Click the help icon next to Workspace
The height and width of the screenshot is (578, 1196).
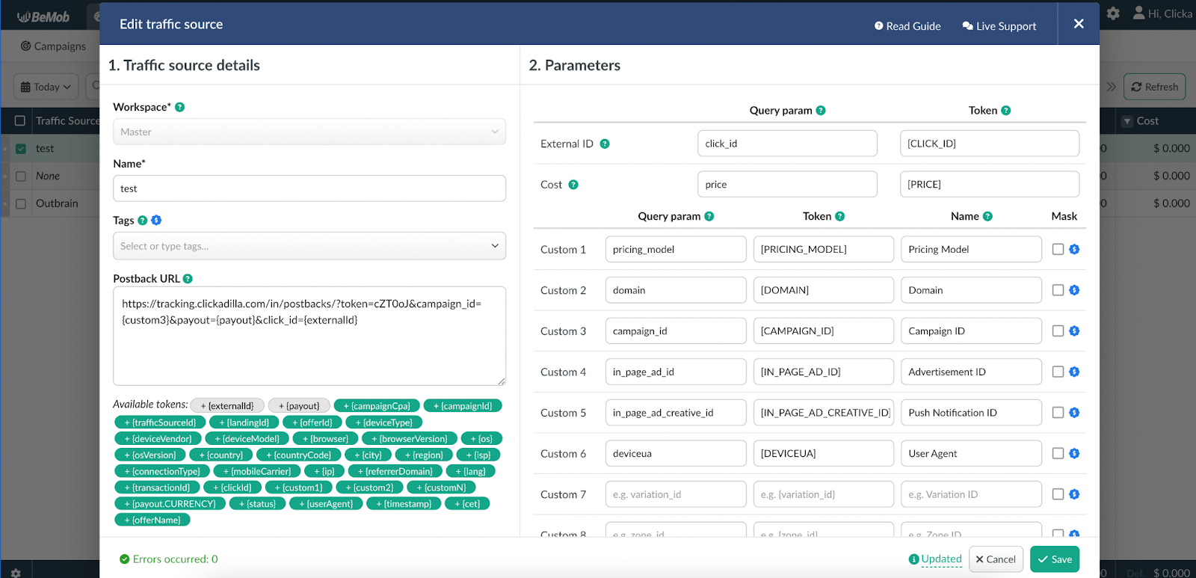(179, 108)
